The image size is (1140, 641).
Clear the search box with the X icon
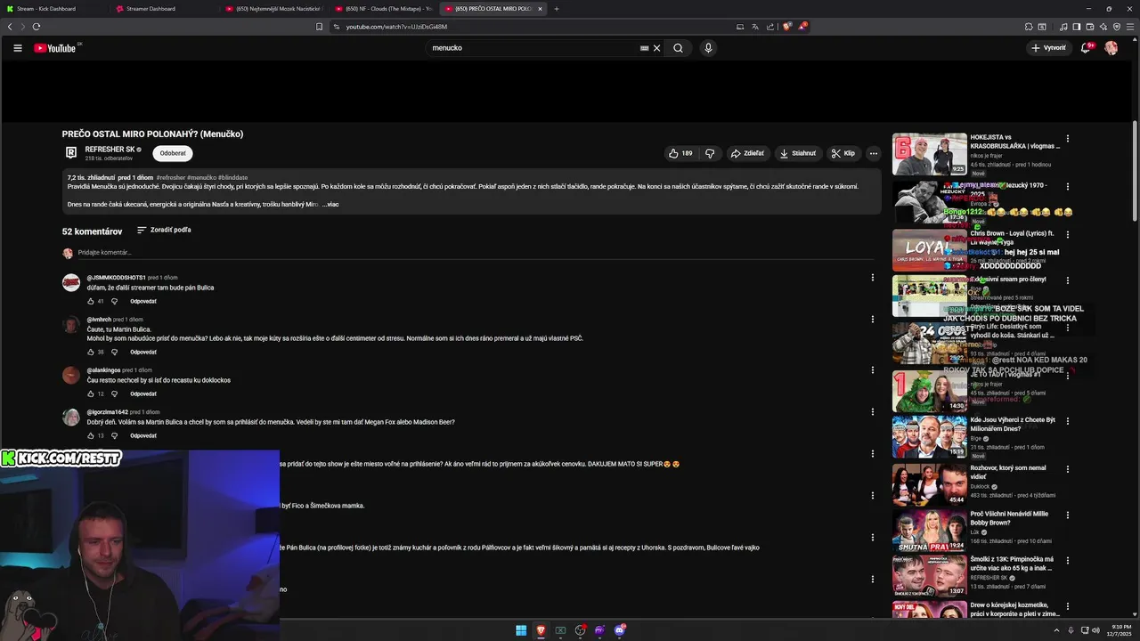(657, 48)
